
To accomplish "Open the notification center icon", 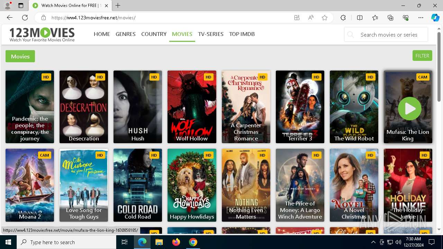I will [432, 242].
